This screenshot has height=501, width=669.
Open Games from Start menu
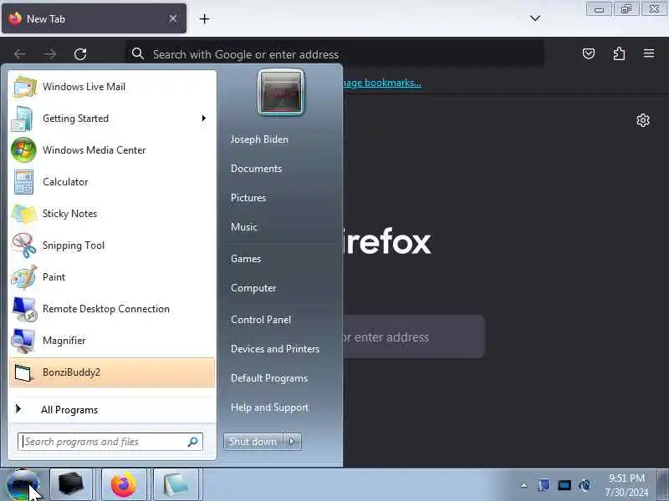point(246,259)
